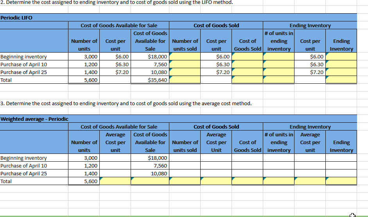The width and height of the screenshot is (368, 217).
Task: Select Weighted average Total ending units cell
Action: (278, 181)
